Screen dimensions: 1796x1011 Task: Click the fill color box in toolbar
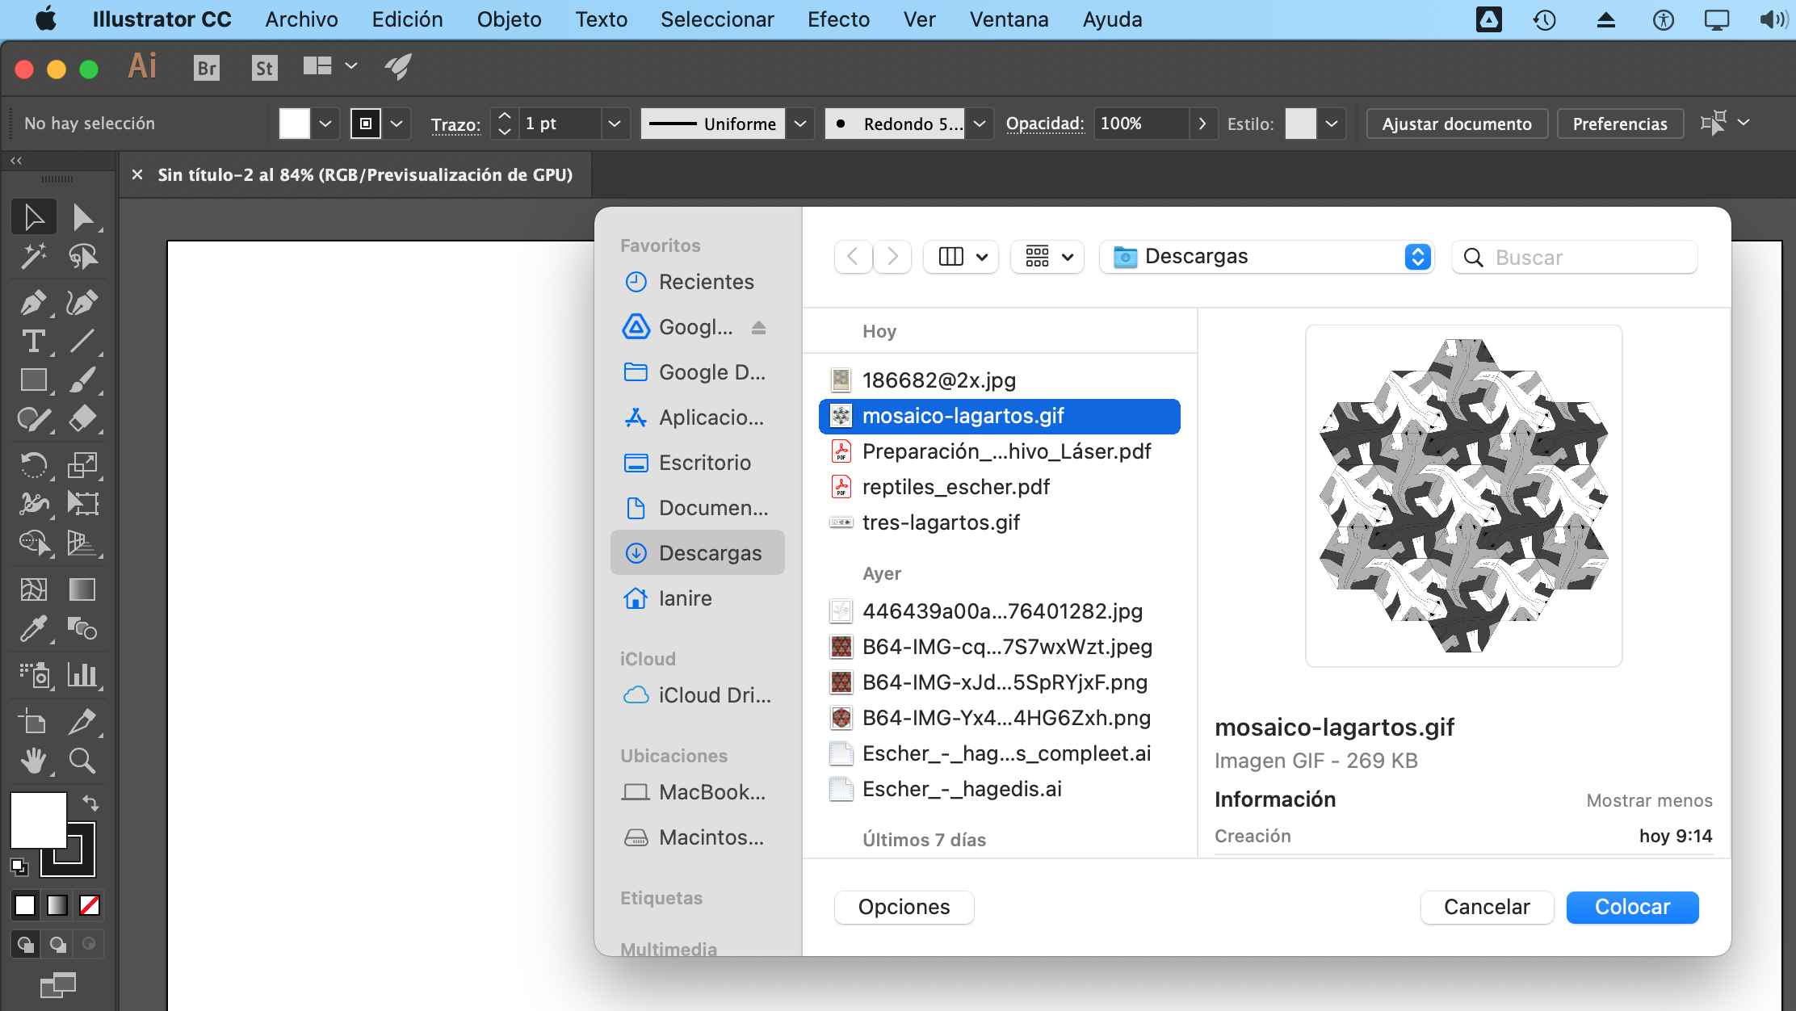[x=38, y=820]
